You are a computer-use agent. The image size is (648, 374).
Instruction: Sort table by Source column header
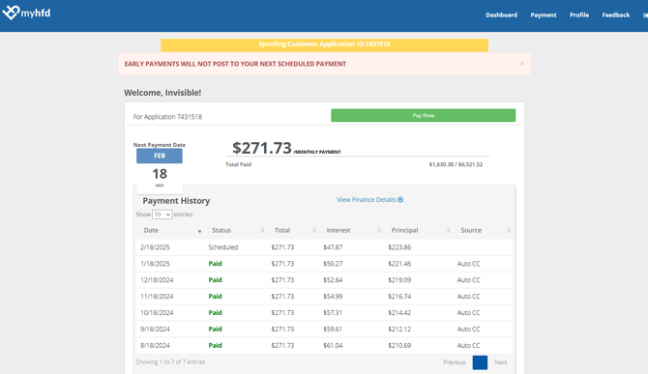[485, 230]
